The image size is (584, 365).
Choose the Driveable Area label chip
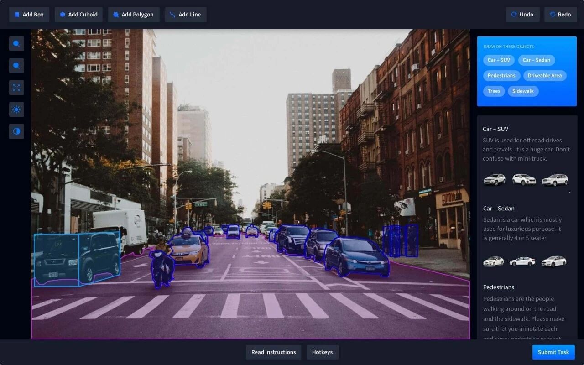click(545, 76)
